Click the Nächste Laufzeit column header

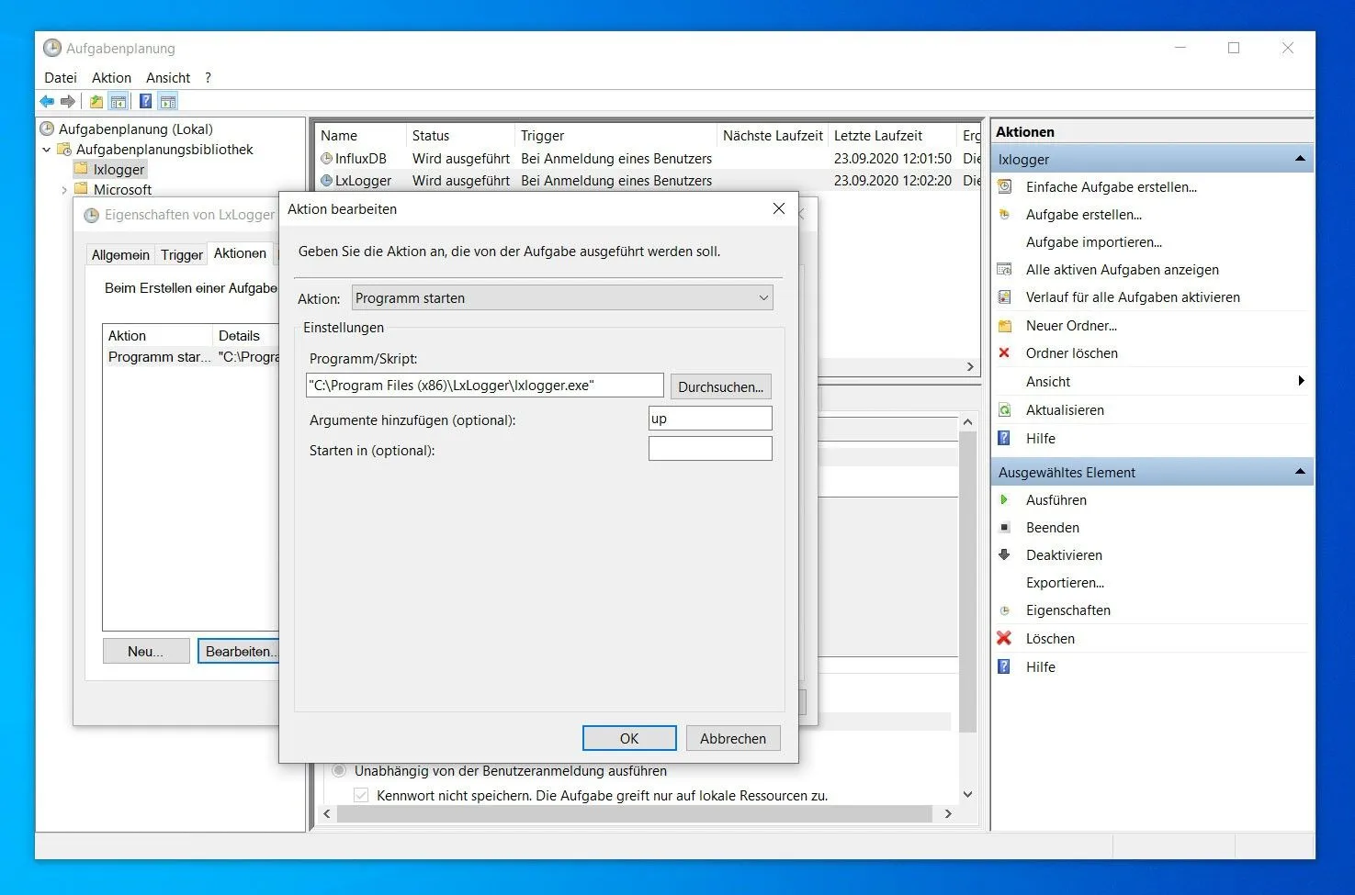[x=772, y=135]
